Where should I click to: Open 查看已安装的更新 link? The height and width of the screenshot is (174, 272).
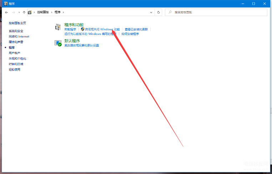click(136, 30)
